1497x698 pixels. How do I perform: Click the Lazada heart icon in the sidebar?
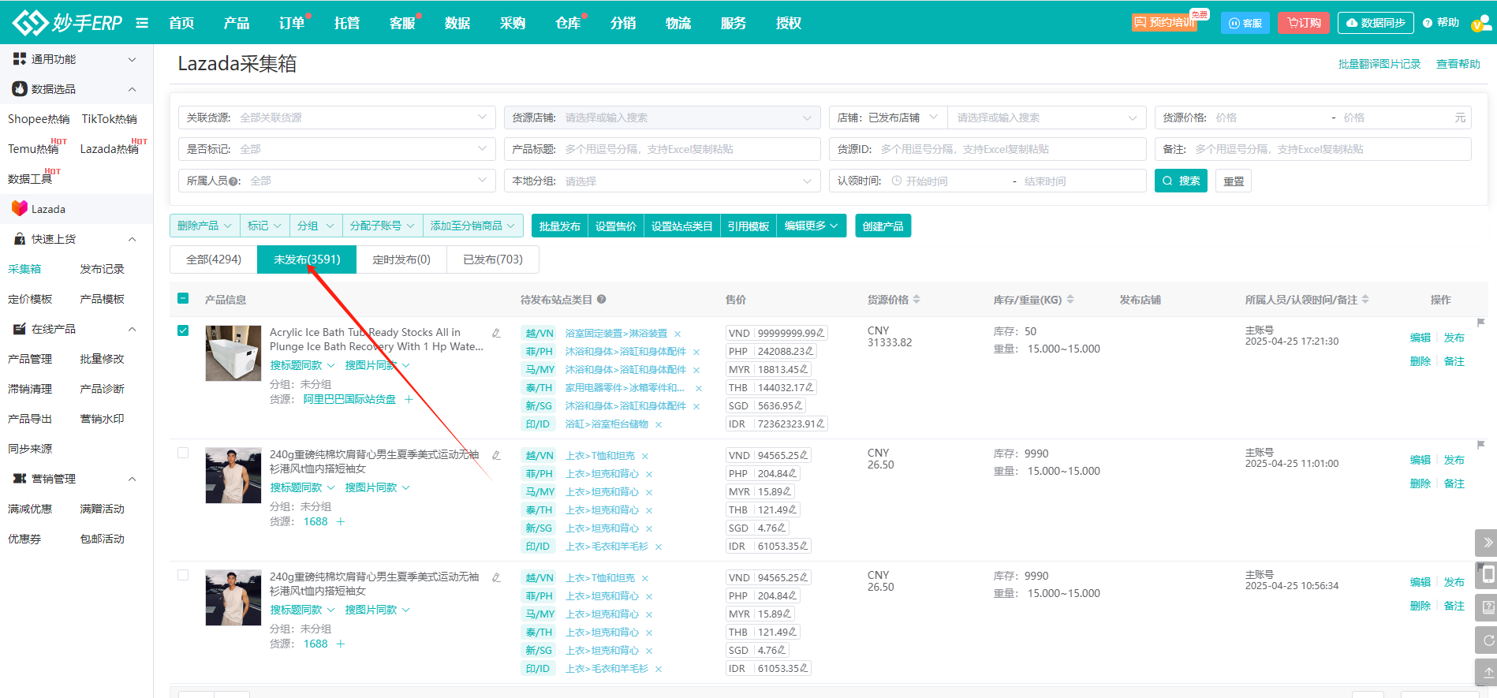20,208
